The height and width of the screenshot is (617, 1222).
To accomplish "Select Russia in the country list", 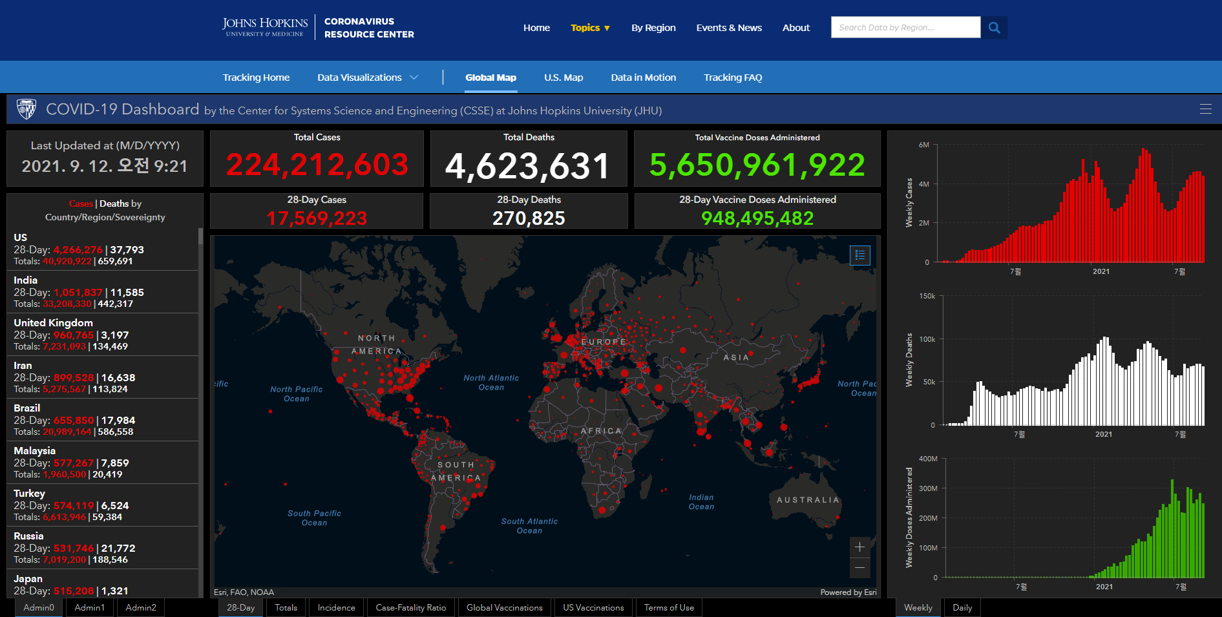I will pyautogui.click(x=102, y=548).
